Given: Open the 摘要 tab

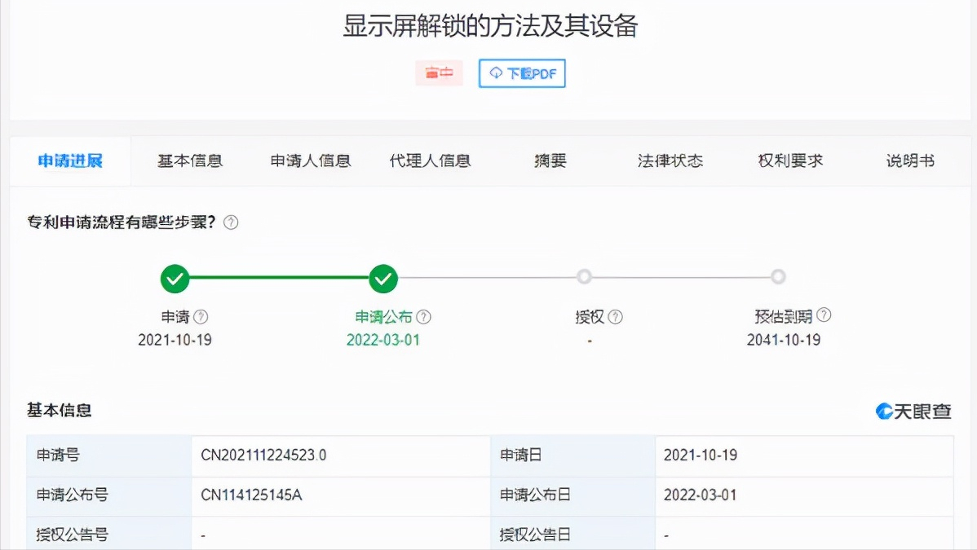Looking at the screenshot, I should tap(548, 161).
